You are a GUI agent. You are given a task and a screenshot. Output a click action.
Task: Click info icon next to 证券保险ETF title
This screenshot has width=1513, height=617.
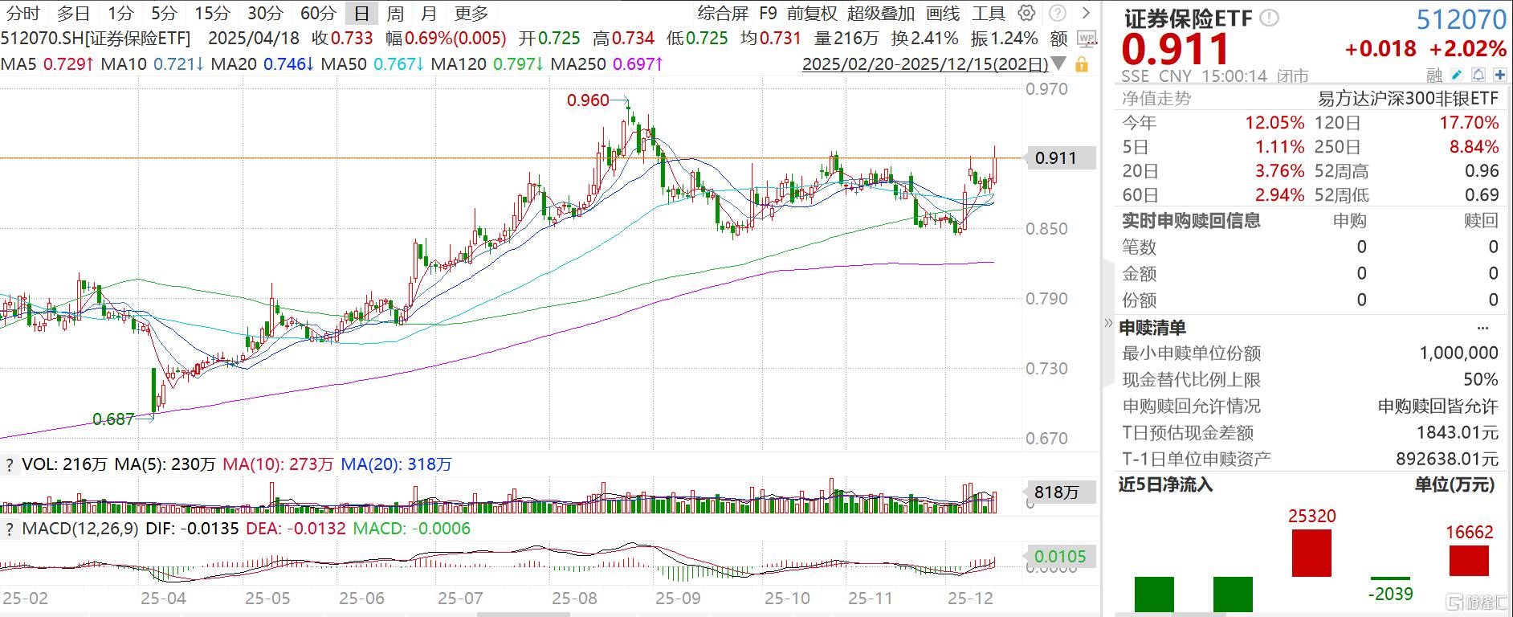(x=1269, y=18)
